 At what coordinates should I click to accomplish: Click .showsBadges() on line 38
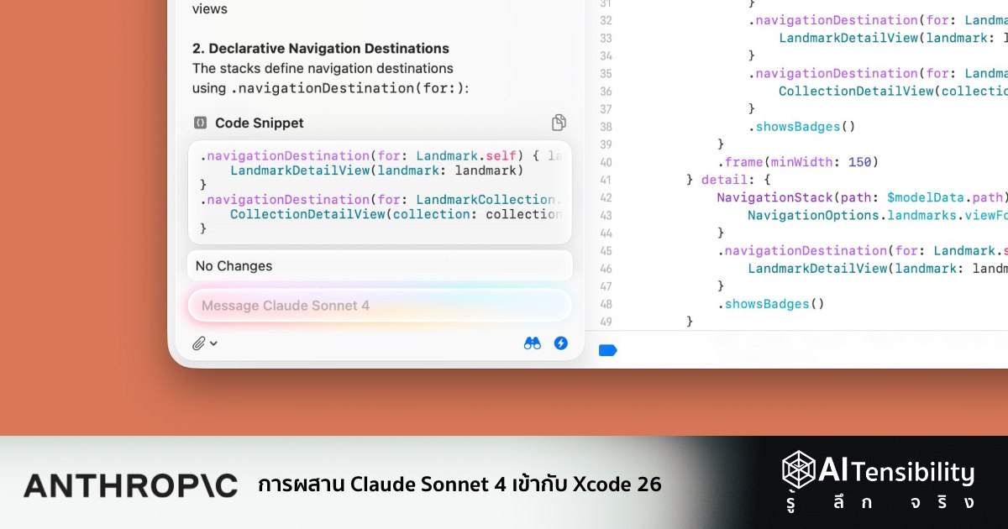(x=801, y=127)
